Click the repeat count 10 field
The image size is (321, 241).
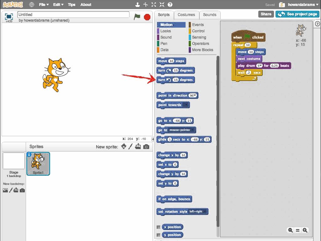coord(248,45)
